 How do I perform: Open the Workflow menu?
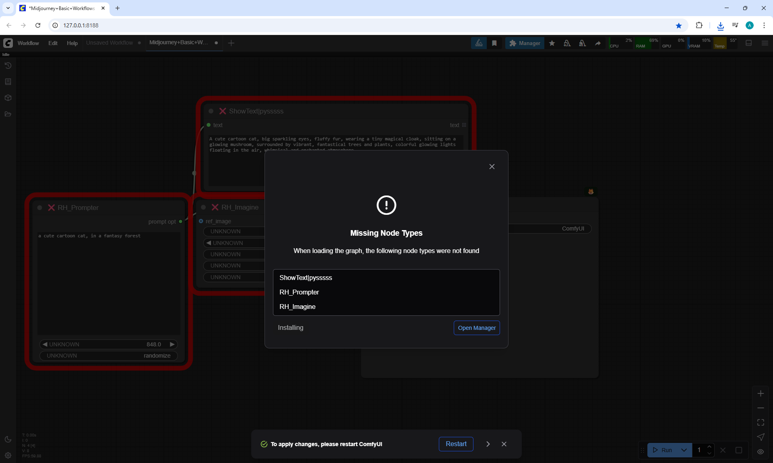point(28,43)
